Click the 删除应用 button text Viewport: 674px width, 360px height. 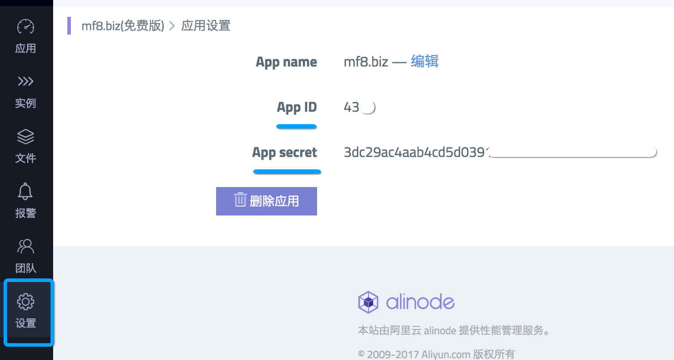tap(274, 201)
